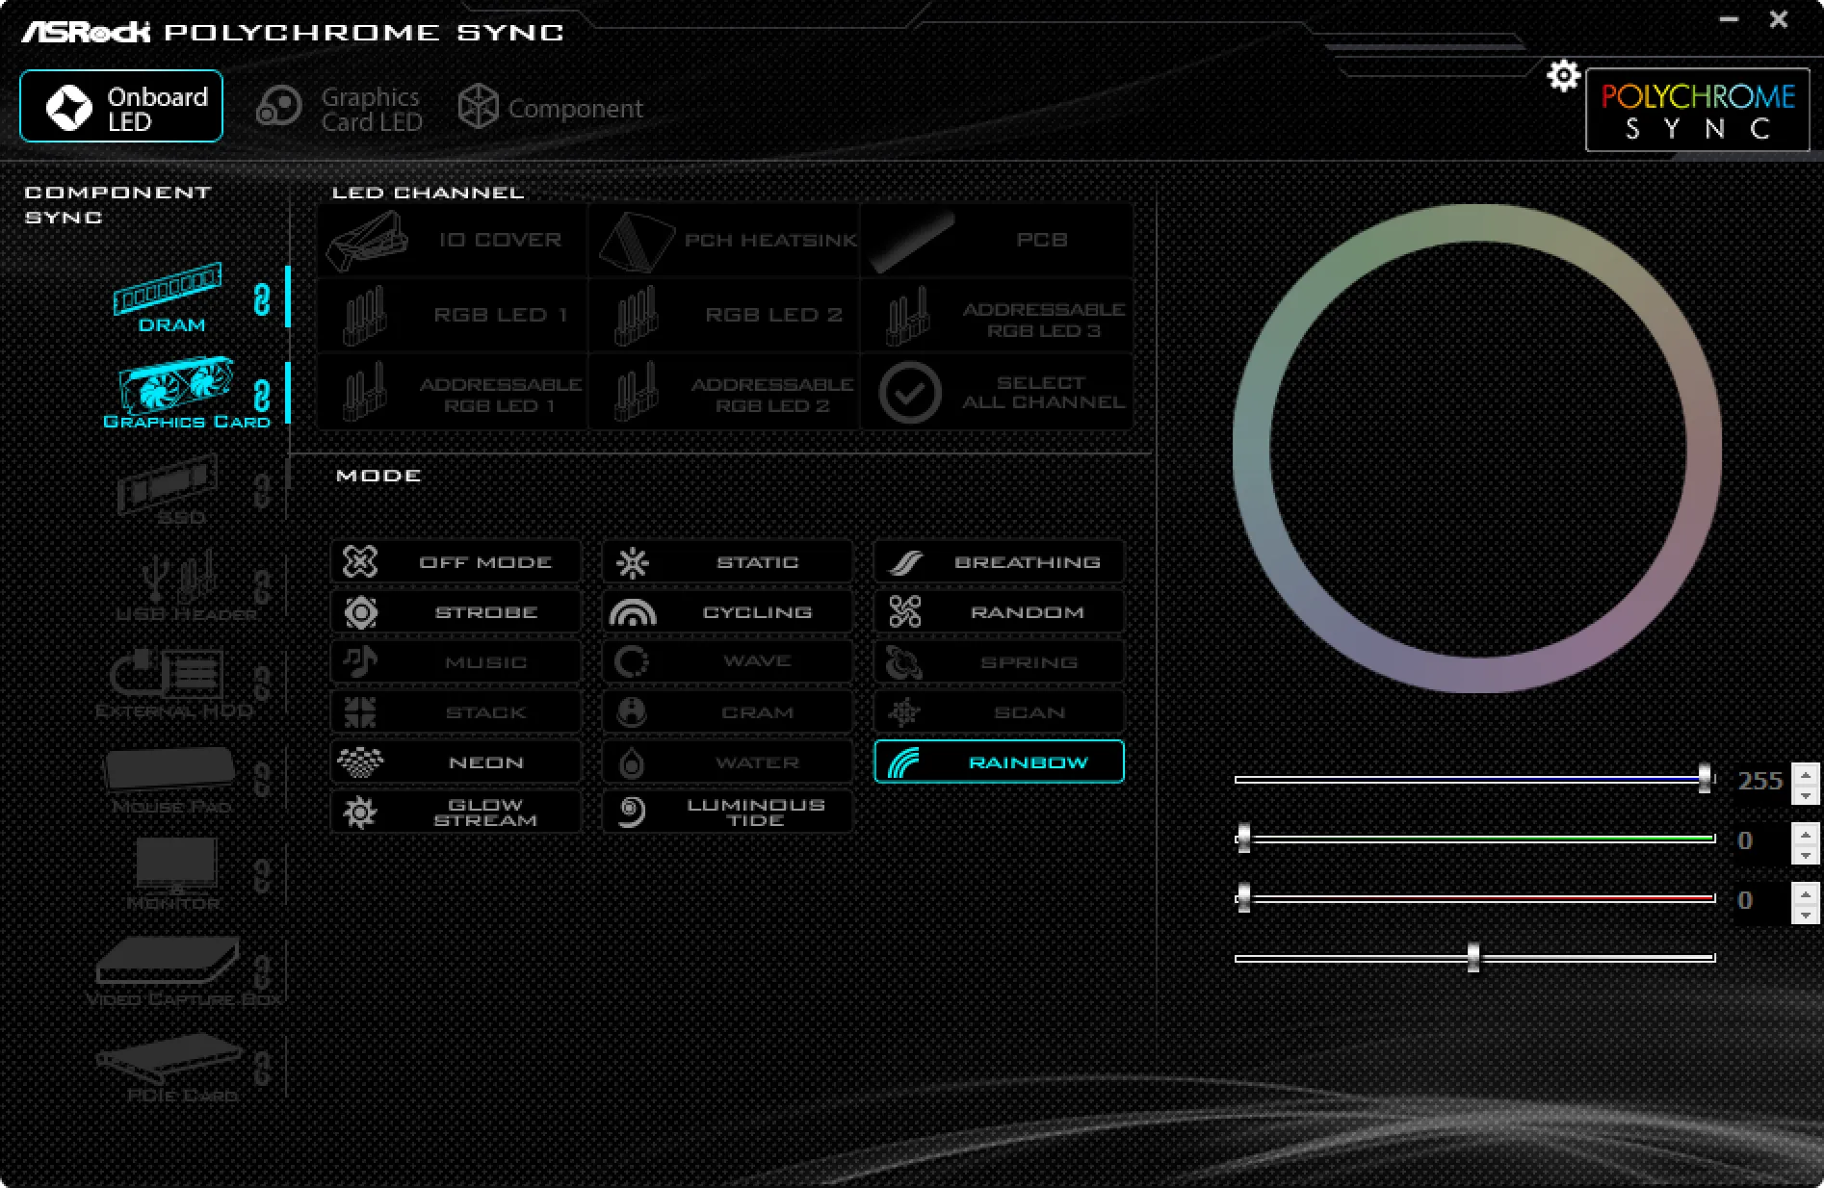Select the External HDD component icon
Image resolution: width=1824 pixels, height=1188 pixels.
pos(167,674)
